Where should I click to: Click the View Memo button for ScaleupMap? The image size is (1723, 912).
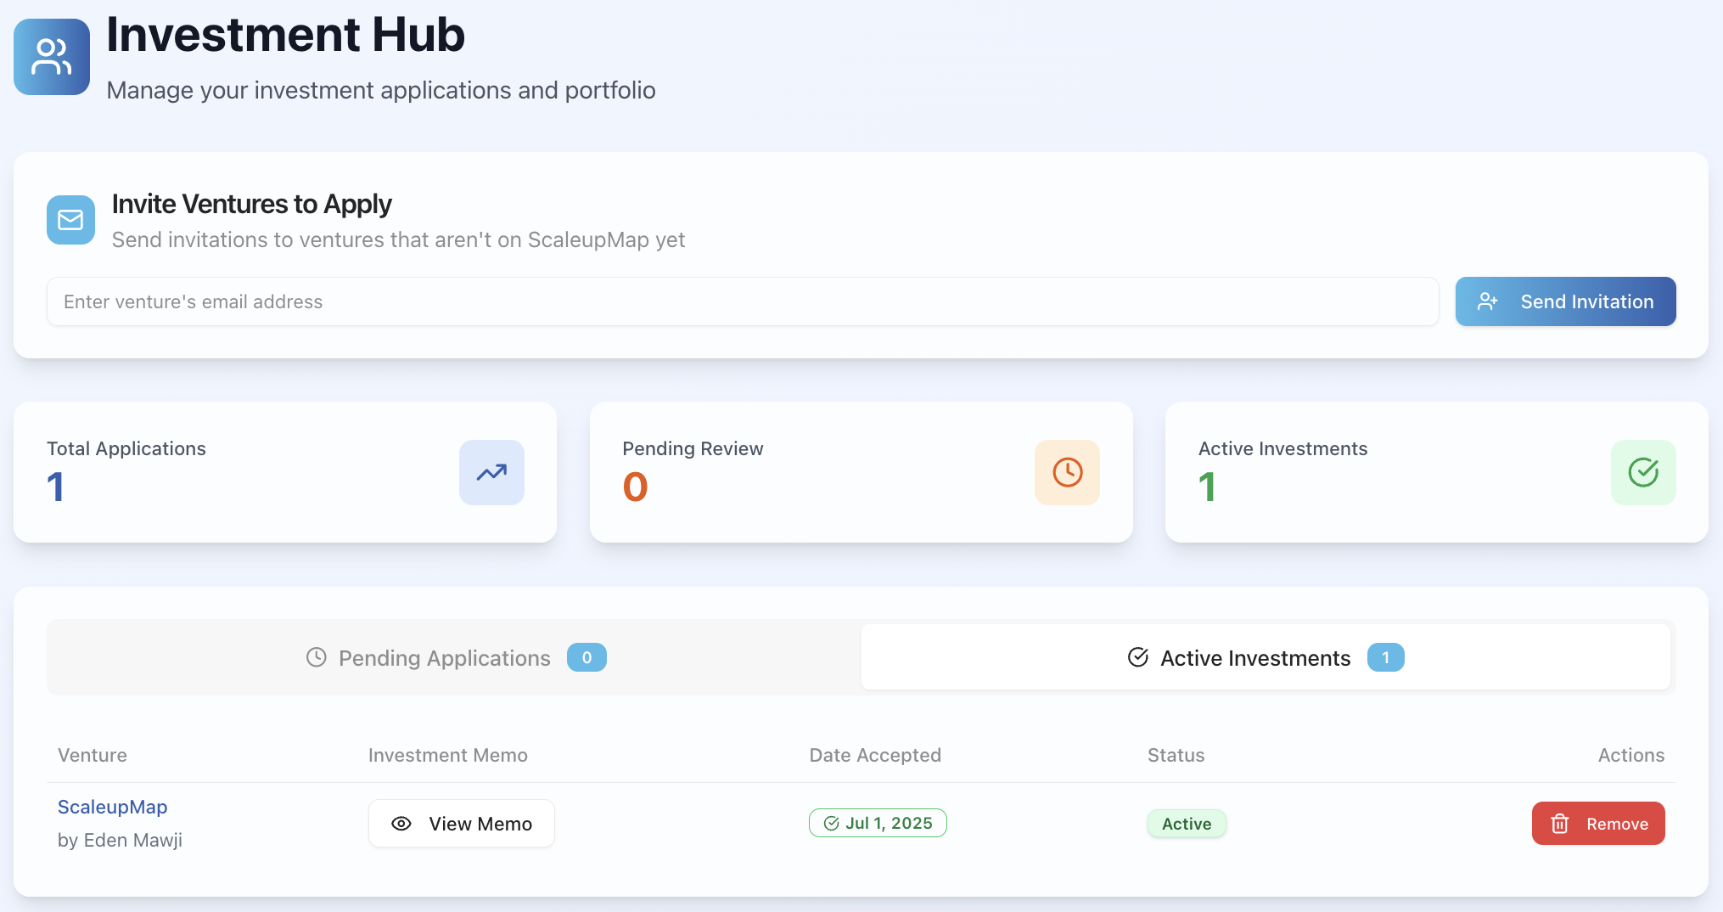tap(461, 823)
